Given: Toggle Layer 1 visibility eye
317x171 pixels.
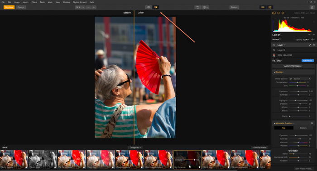Looking at the screenshot, I should pyautogui.click(x=314, y=45).
